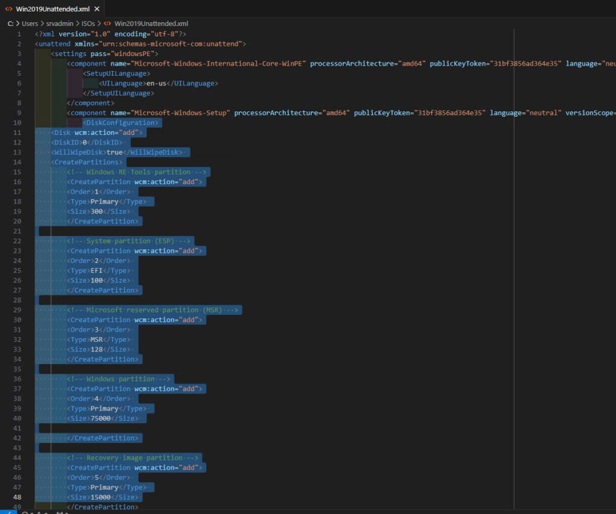Click the XML icon in the breadcrumb bar
The width and height of the screenshot is (616, 514).
coord(108,23)
